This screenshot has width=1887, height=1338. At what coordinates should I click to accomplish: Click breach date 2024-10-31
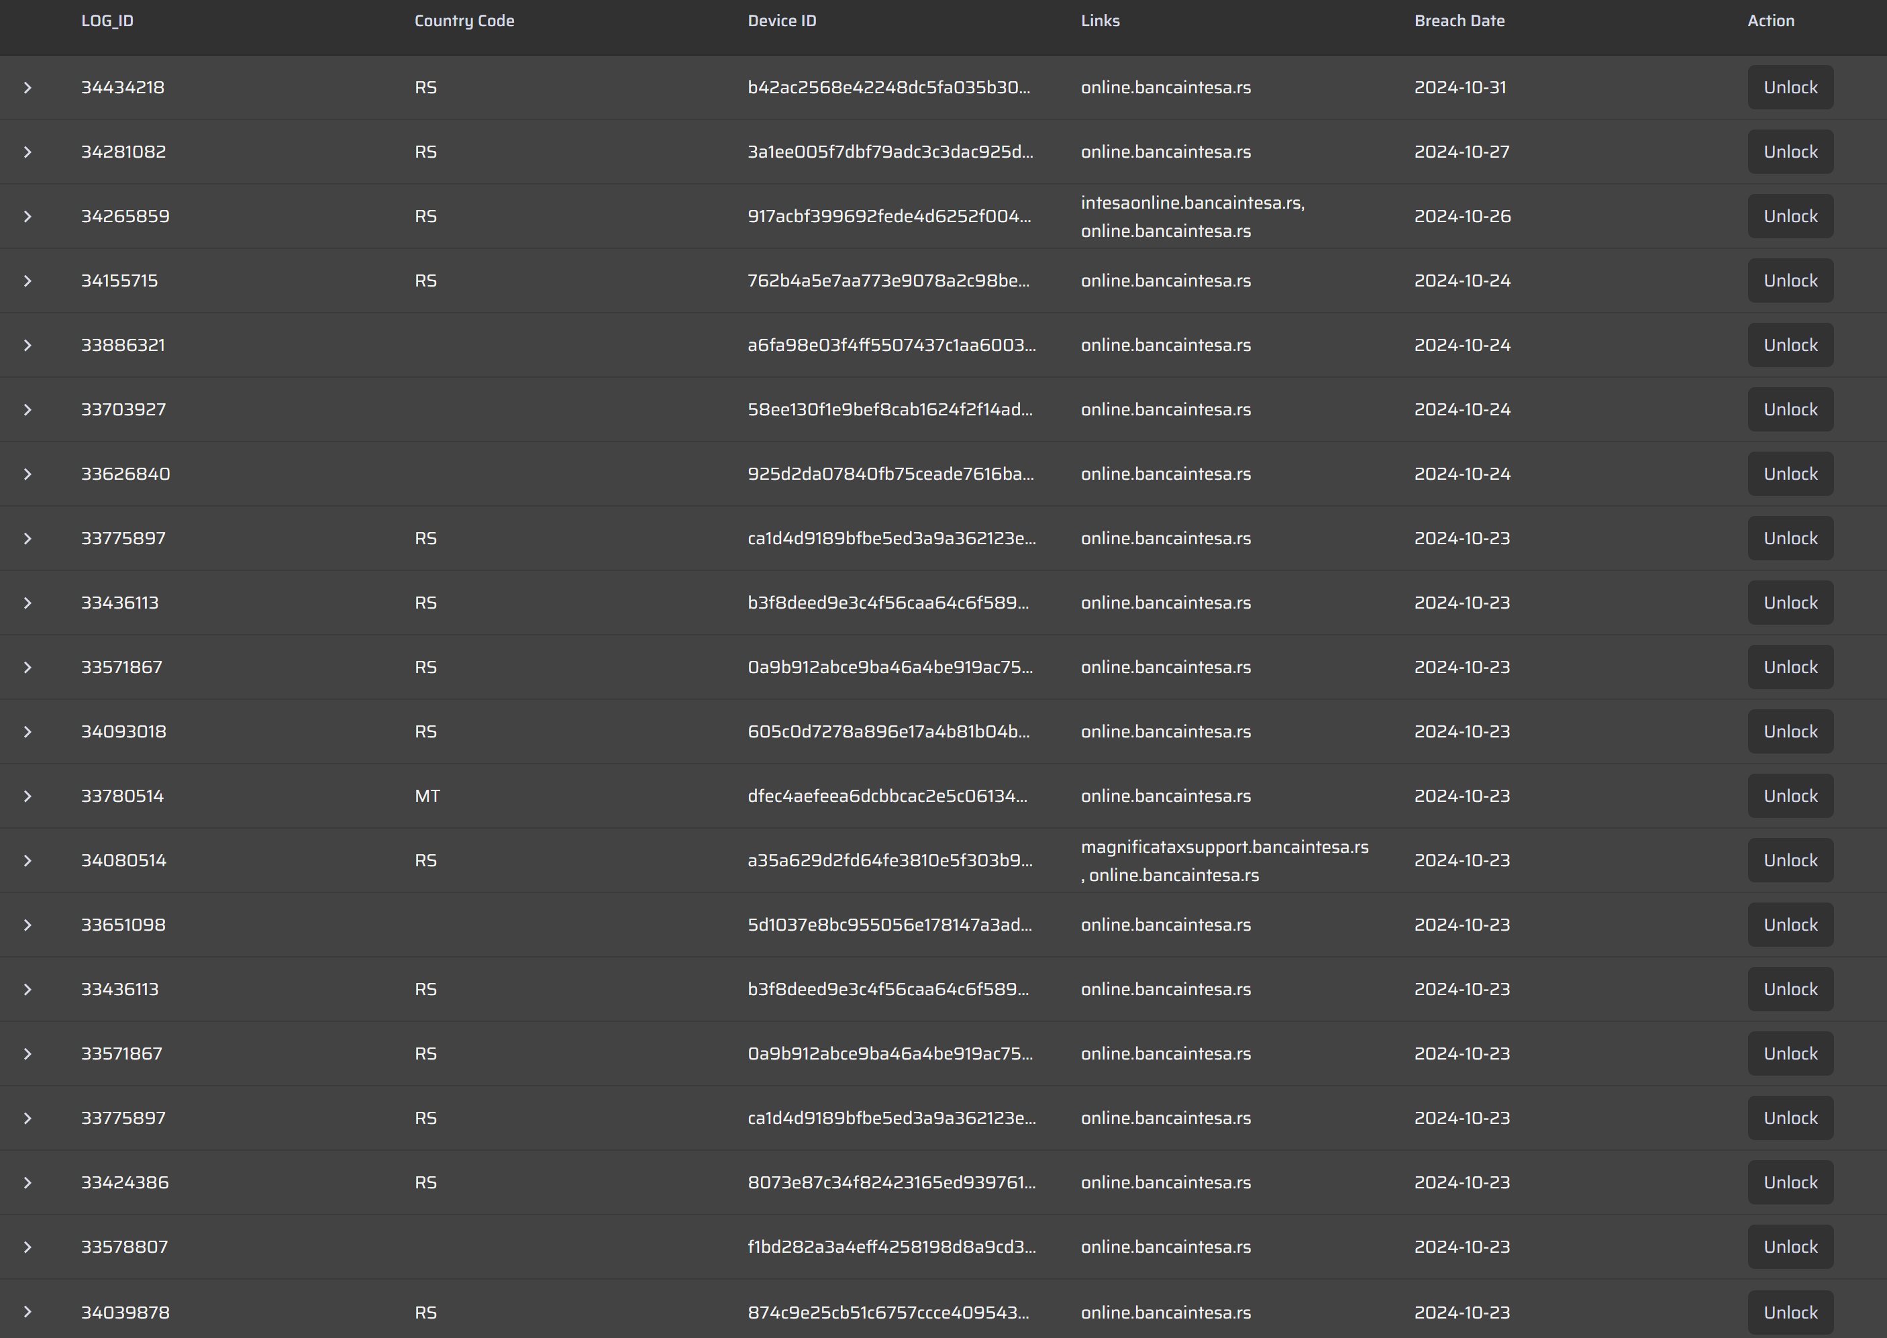click(1460, 87)
